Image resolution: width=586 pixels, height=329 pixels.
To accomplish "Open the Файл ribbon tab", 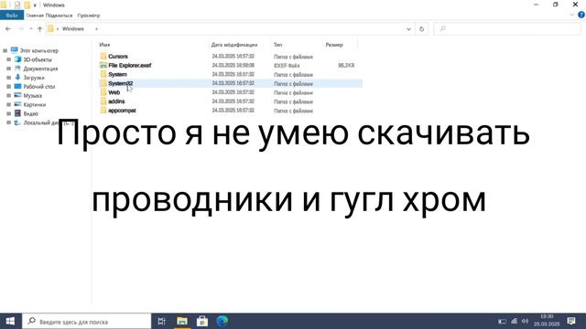I will (12, 16).
